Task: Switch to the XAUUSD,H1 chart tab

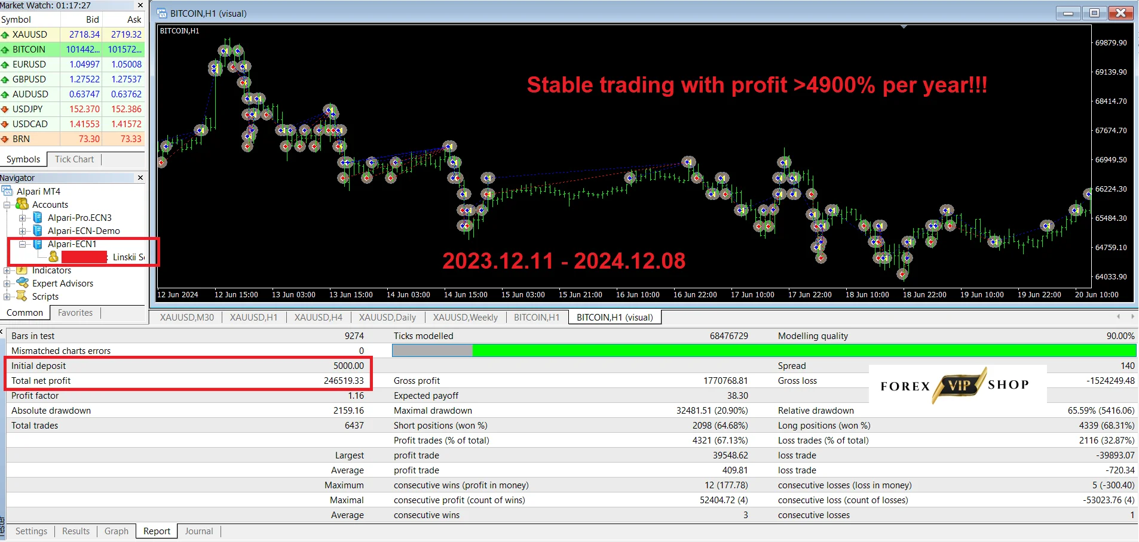Action: [x=254, y=318]
